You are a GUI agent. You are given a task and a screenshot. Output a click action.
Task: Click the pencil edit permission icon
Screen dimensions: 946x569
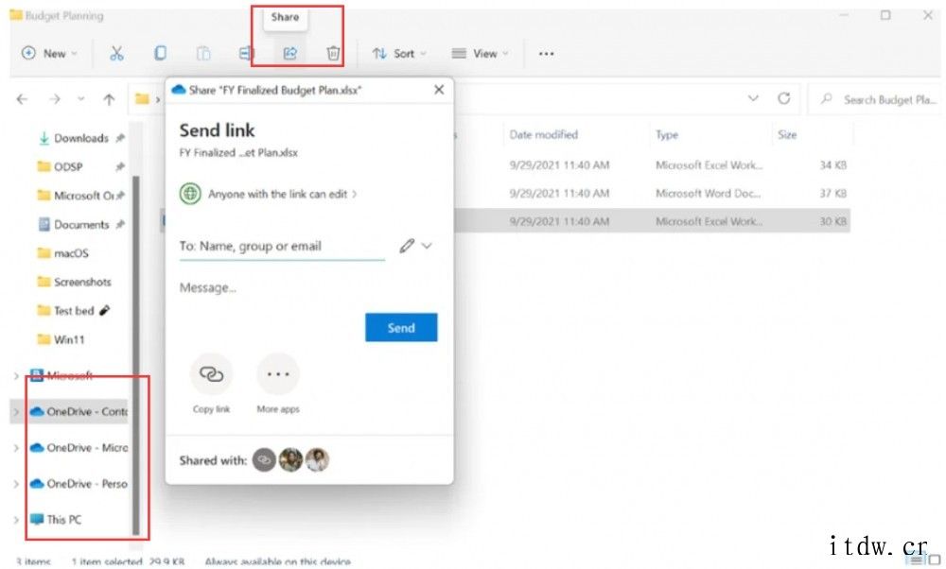tap(407, 246)
